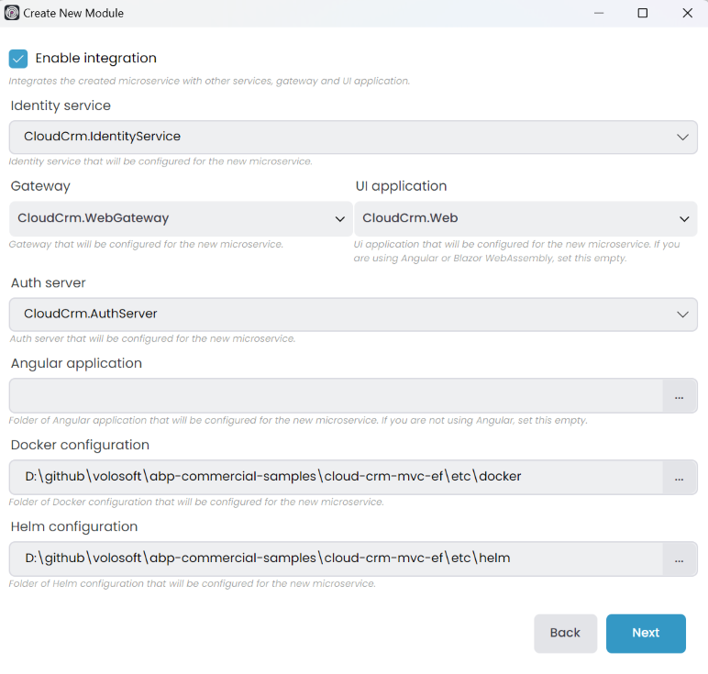Browse for Docker configuration folder
Screen dimensions: 708x674
tap(680, 478)
